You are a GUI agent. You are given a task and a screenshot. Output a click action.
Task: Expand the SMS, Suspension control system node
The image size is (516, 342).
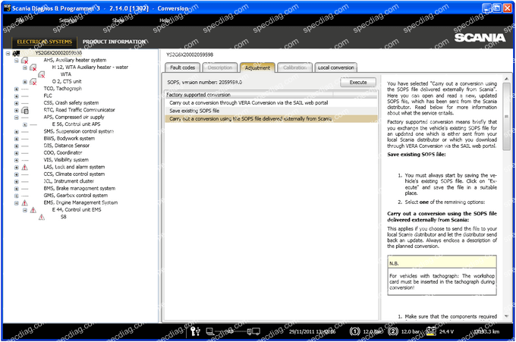(x=17, y=131)
